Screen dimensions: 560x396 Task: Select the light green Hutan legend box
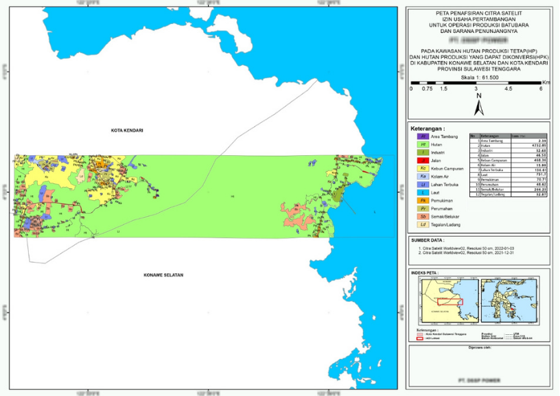423,145
